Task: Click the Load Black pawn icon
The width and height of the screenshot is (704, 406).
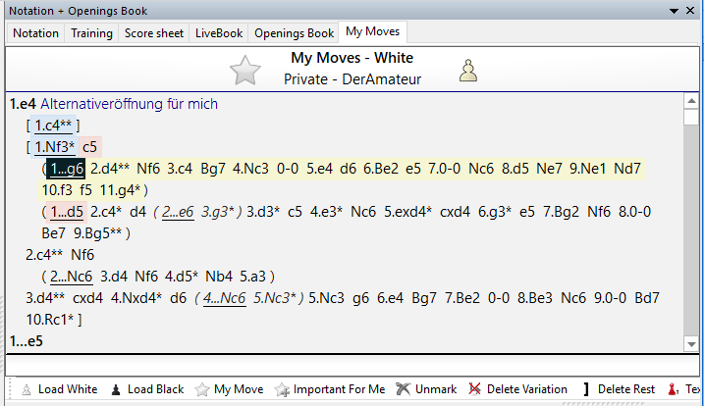Action: [x=116, y=389]
